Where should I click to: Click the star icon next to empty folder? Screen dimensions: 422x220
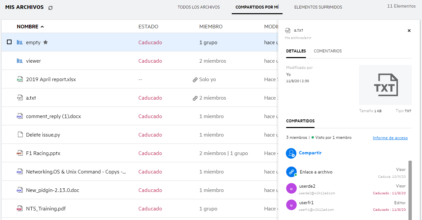45,42
